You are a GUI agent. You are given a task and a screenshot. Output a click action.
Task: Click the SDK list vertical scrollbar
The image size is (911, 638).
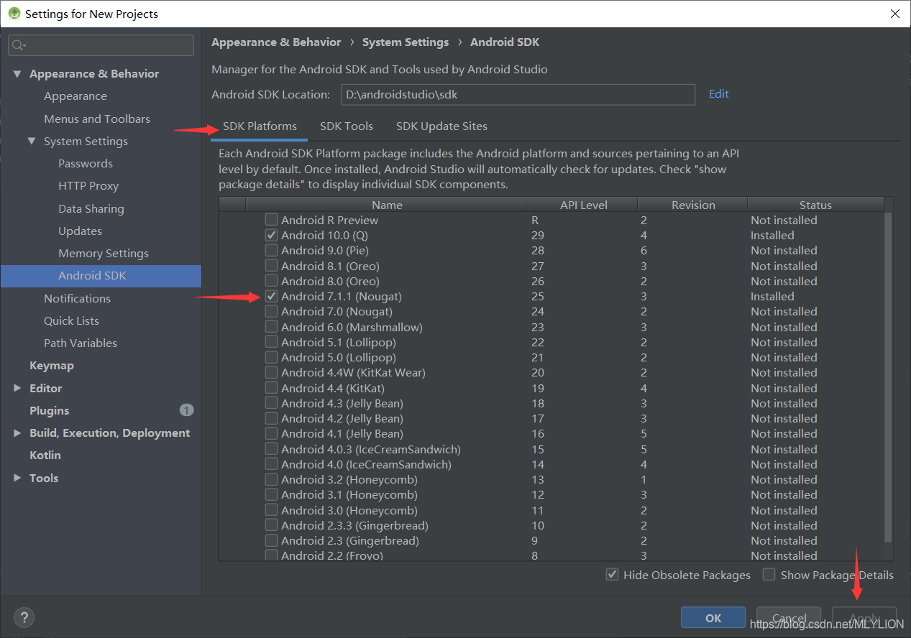tap(888, 377)
